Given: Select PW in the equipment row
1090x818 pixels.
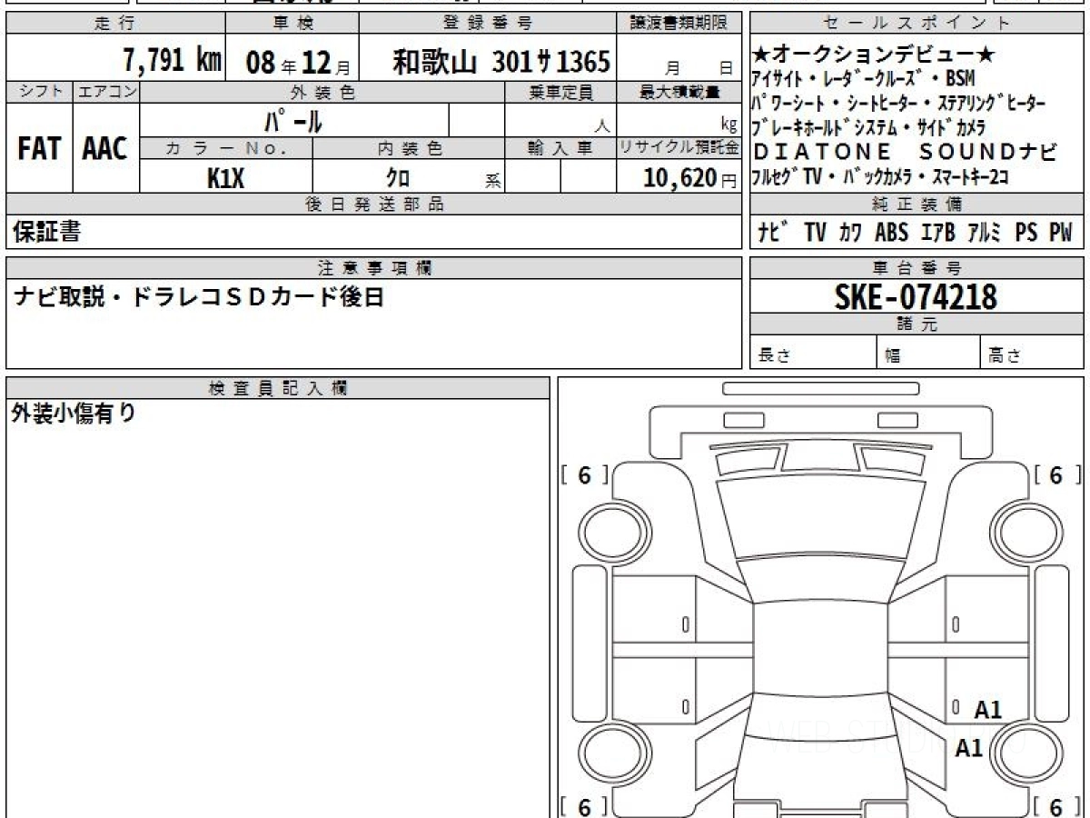Looking at the screenshot, I should pos(1061,233).
